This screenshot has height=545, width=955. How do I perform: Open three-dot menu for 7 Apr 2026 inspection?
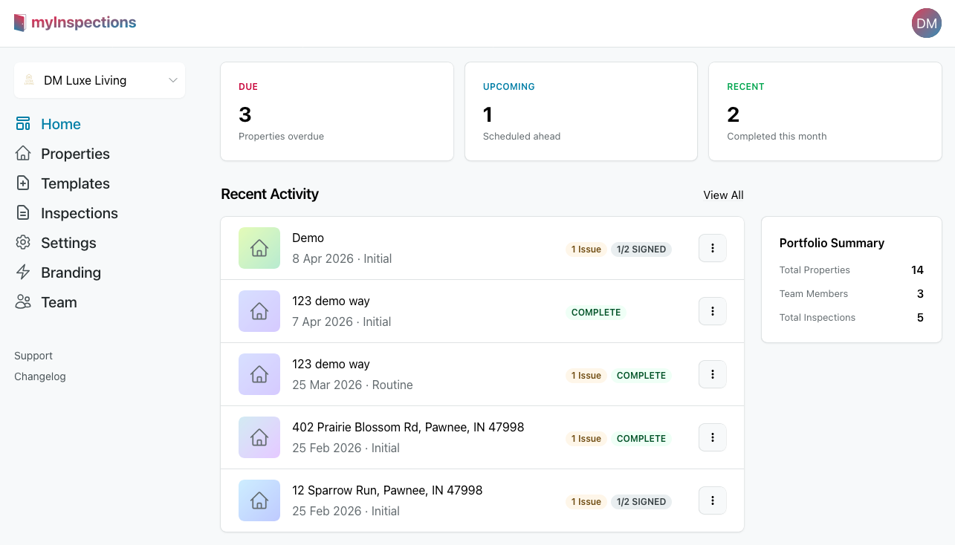pos(713,311)
